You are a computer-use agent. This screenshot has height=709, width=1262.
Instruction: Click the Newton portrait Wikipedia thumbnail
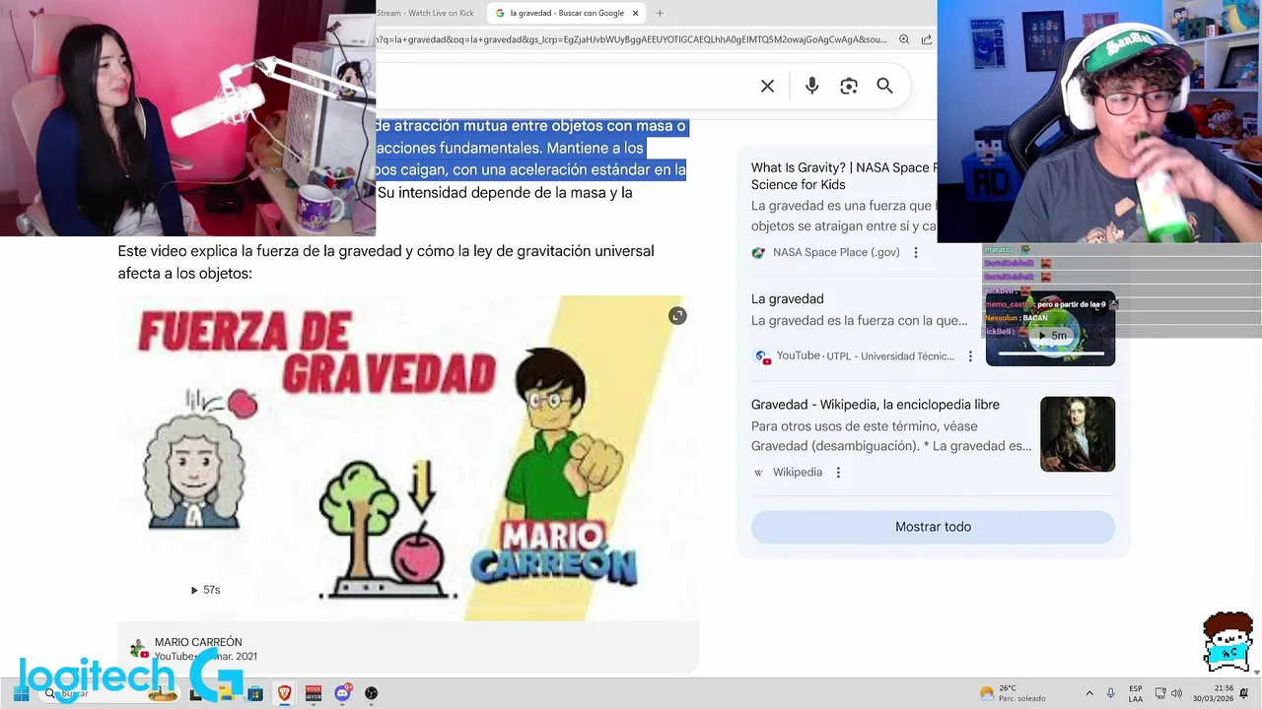pyautogui.click(x=1078, y=434)
